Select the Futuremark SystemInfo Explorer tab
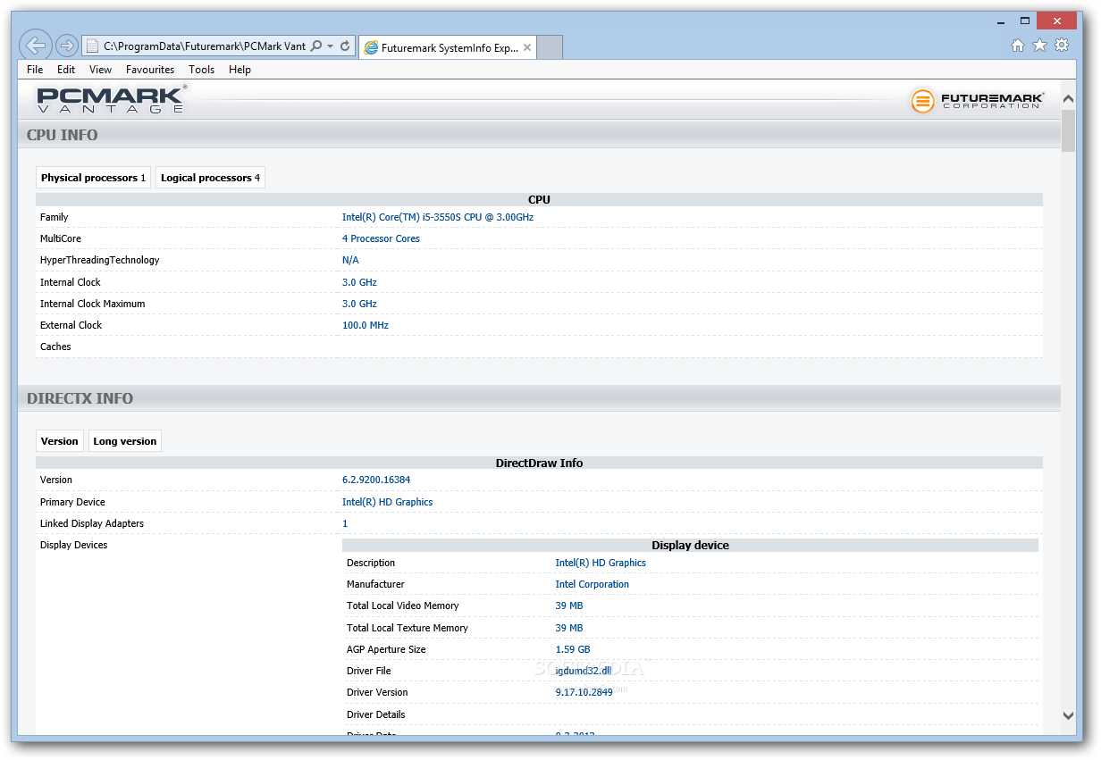The width and height of the screenshot is (1101, 760). (x=447, y=48)
